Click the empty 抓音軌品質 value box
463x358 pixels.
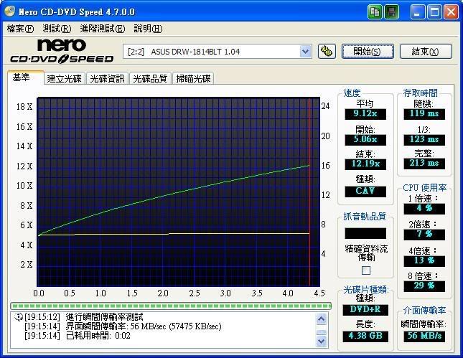tap(365, 233)
